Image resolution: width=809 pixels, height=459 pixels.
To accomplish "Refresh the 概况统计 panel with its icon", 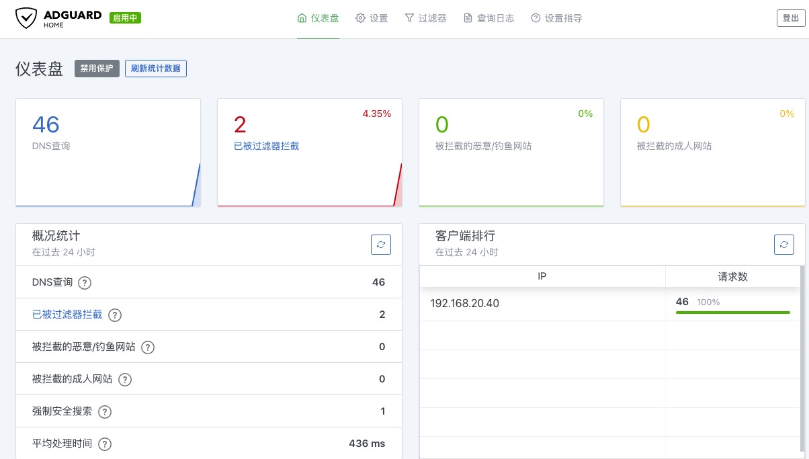I will click(x=381, y=245).
